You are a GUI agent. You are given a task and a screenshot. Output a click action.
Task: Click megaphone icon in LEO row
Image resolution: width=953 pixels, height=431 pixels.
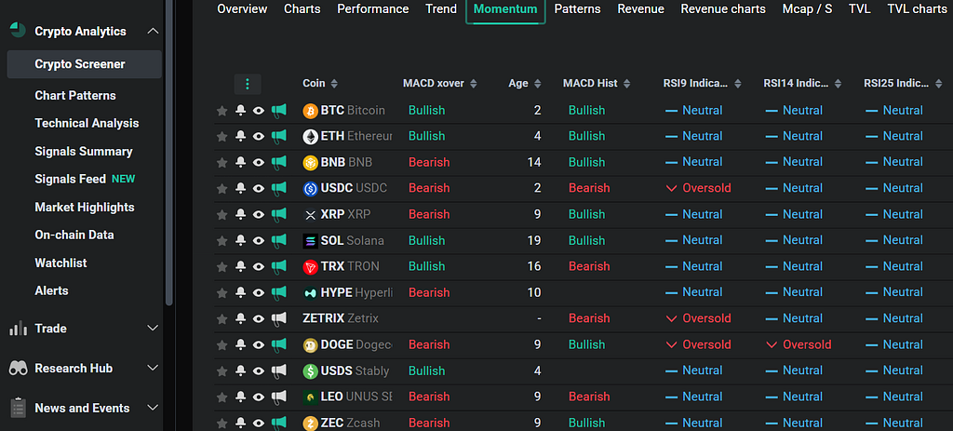278,397
